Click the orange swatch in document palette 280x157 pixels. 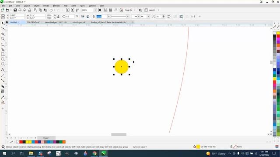64,142
